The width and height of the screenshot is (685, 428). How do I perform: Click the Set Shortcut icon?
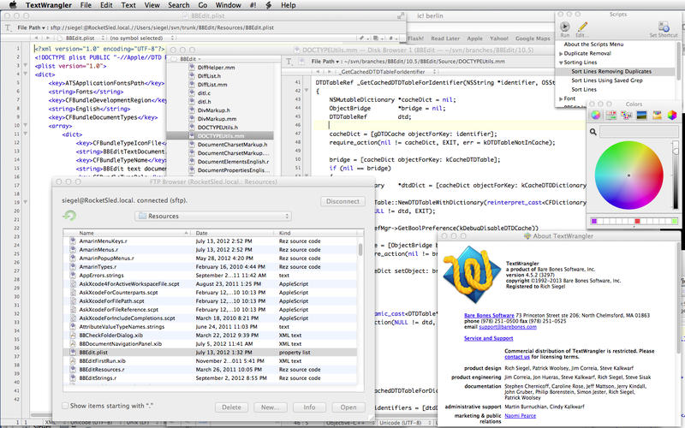pyautogui.click(x=664, y=26)
